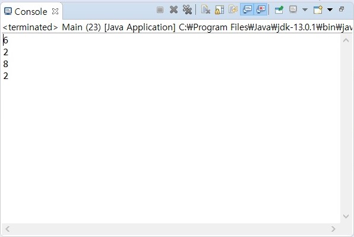Screen dimensions: 354x237
Task: Click the horizontal scrollbar right arrow
Action: click(x=333, y=229)
